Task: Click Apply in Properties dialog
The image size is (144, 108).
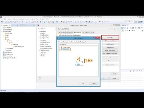Action: tap(115, 74)
